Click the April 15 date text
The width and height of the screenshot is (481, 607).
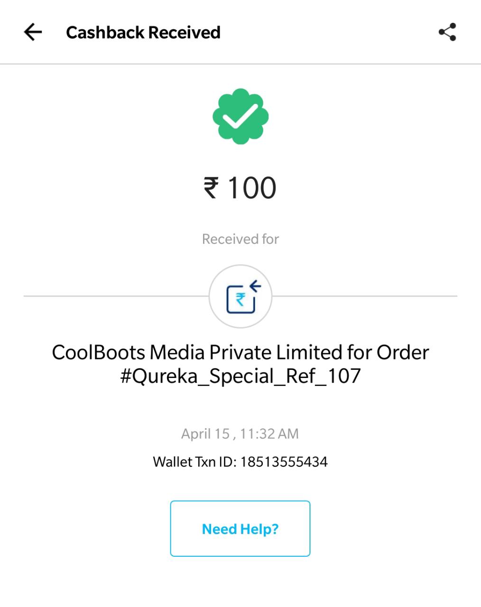[x=205, y=434]
